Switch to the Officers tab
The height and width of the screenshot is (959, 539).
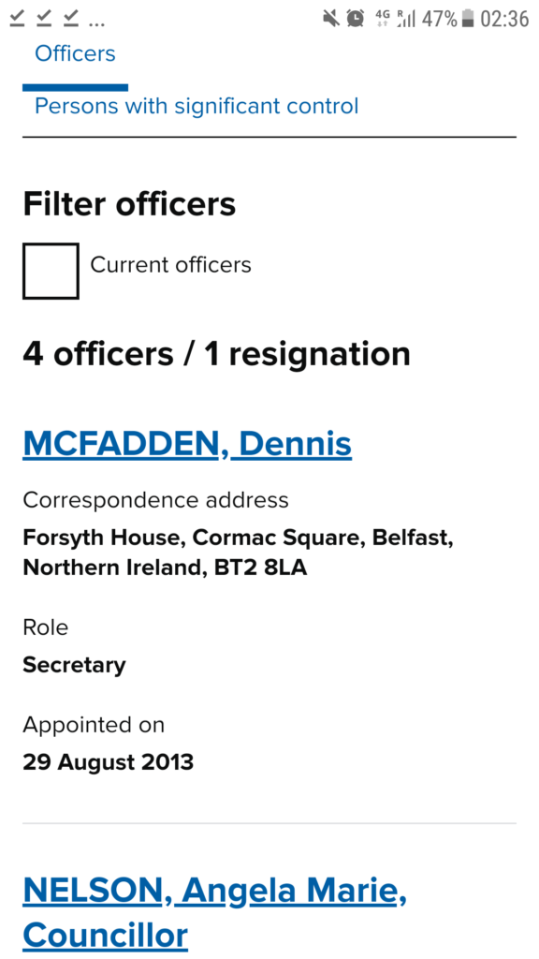pyautogui.click(x=75, y=53)
